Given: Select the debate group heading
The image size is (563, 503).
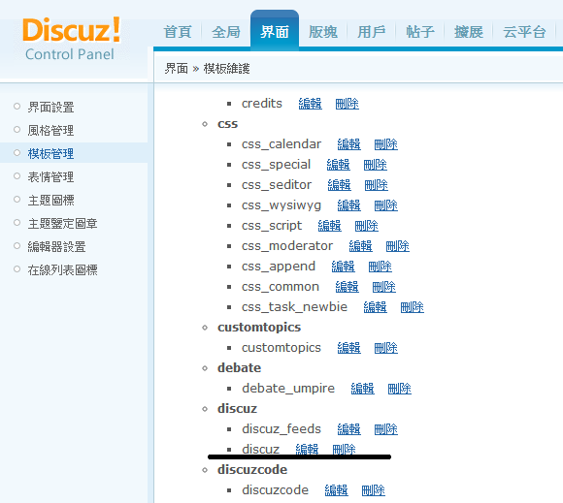Looking at the screenshot, I should (x=239, y=368).
